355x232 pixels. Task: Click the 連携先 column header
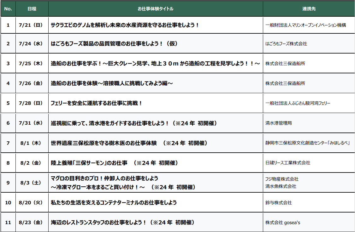[x=309, y=9]
